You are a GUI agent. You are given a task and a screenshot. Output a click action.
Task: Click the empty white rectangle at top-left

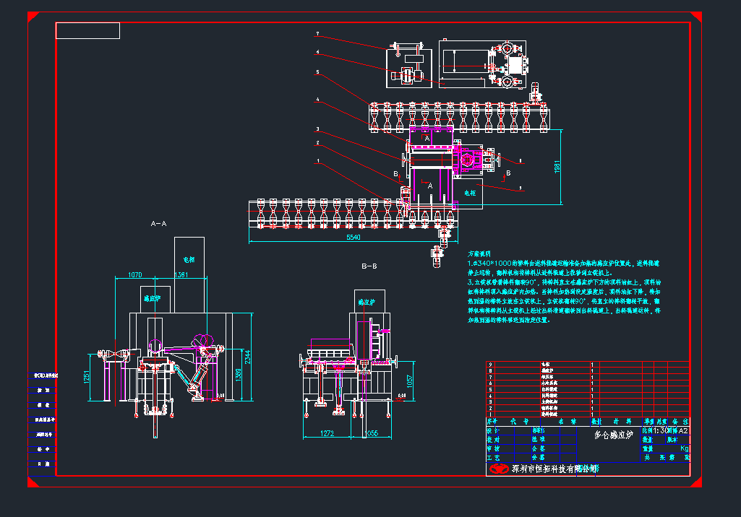click(x=87, y=30)
